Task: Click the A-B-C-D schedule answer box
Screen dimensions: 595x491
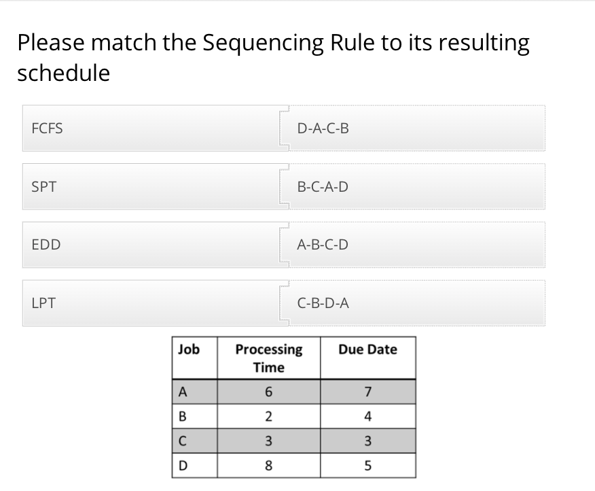Action: pyautogui.click(x=414, y=245)
